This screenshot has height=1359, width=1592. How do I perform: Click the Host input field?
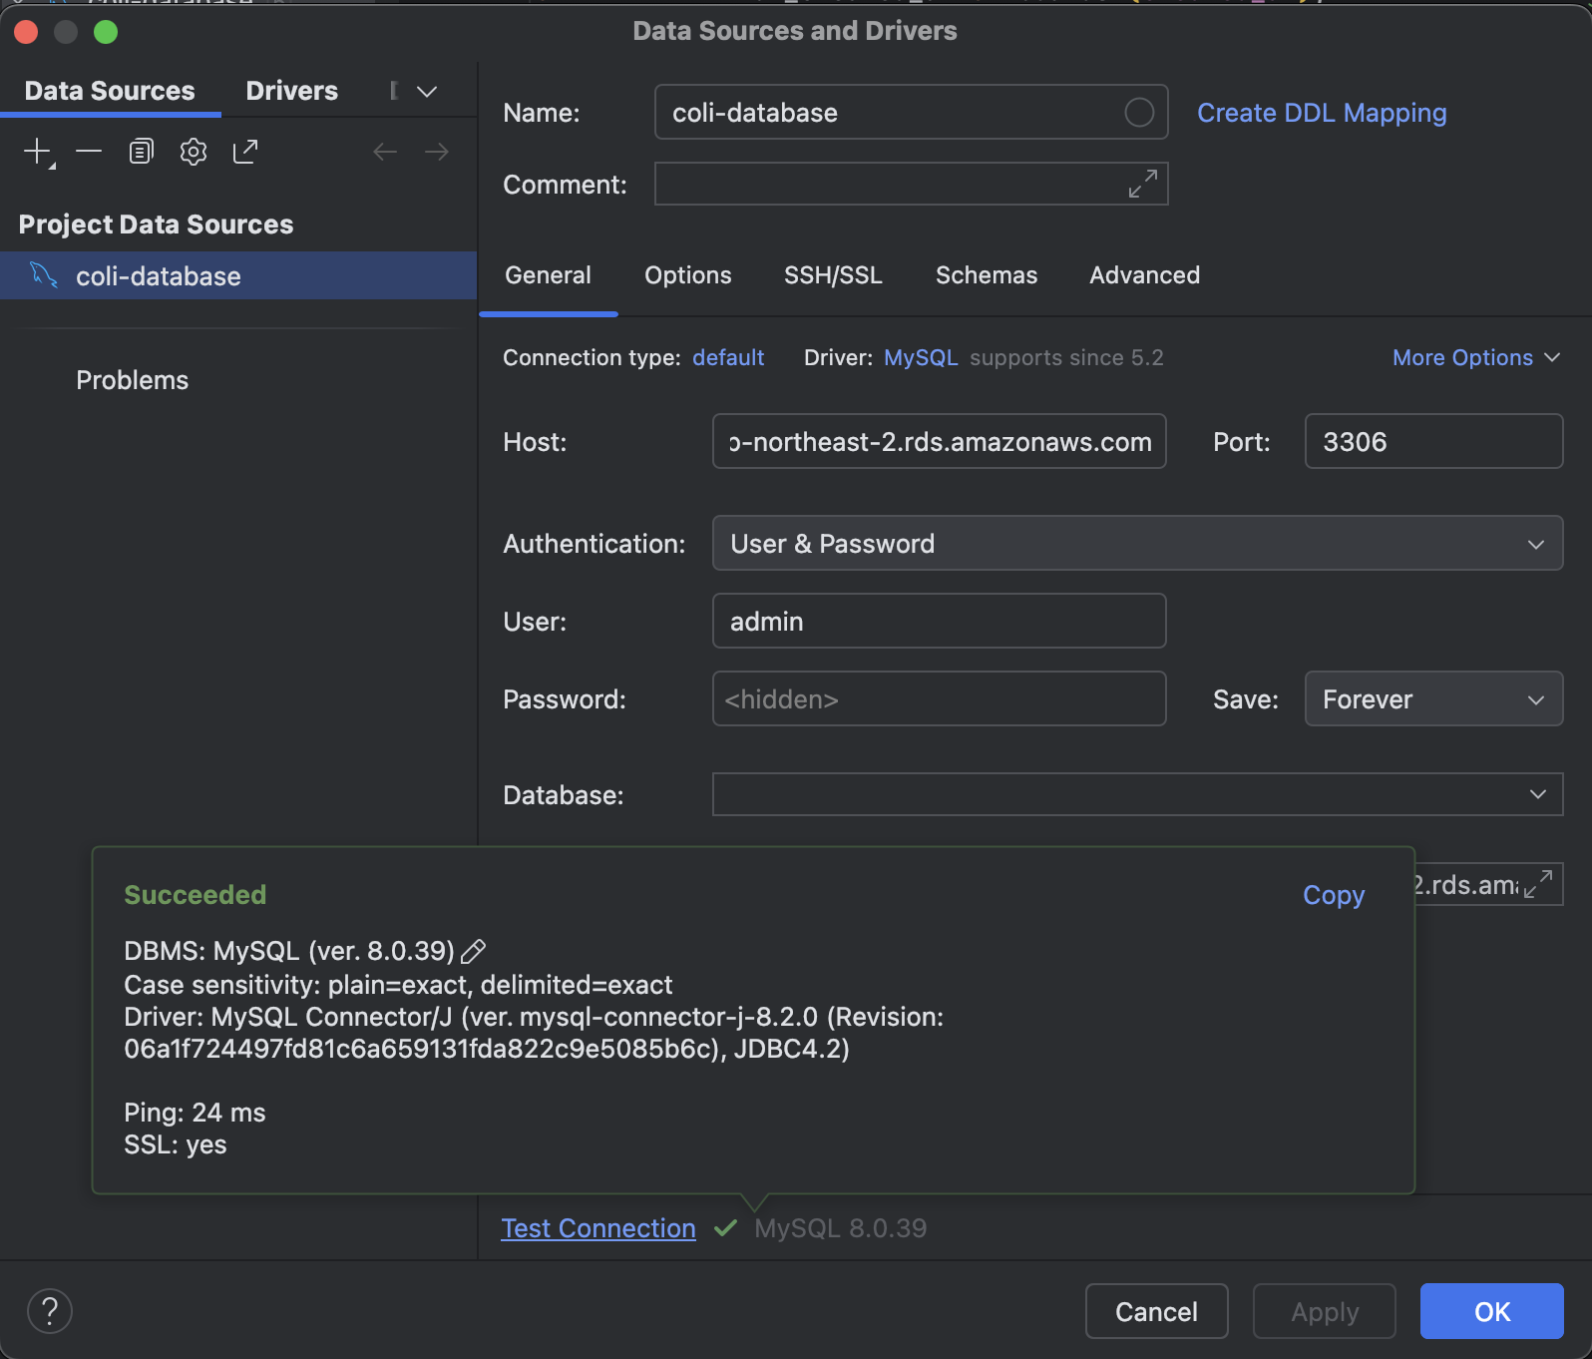[939, 441]
